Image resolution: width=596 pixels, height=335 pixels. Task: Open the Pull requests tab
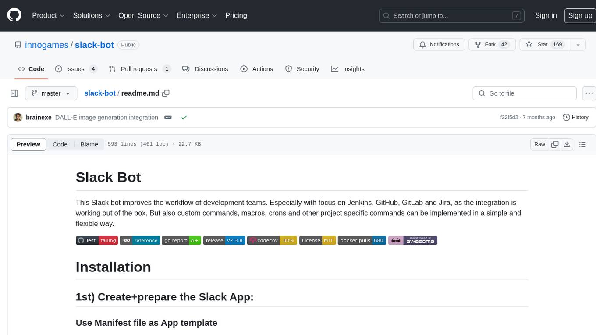(140, 69)
